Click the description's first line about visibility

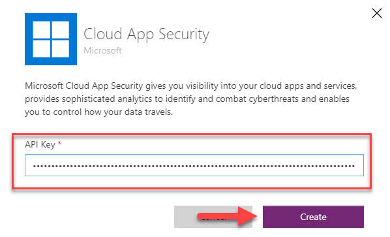tap(191, 86)
